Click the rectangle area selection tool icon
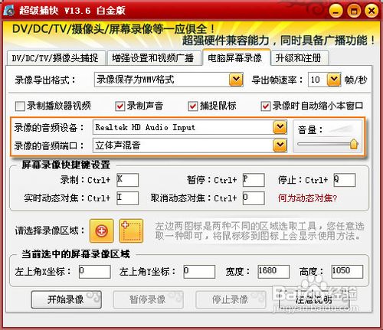The width and height of the screenshot is (383, 330). click(x=131, y=231)
